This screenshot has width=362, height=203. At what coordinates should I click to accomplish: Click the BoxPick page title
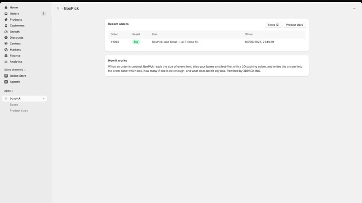(x=71, y=8)
